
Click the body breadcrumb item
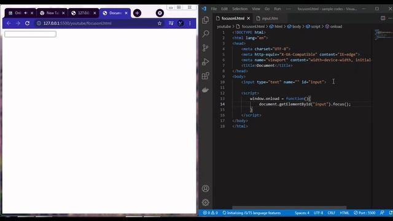click(294, 26)
